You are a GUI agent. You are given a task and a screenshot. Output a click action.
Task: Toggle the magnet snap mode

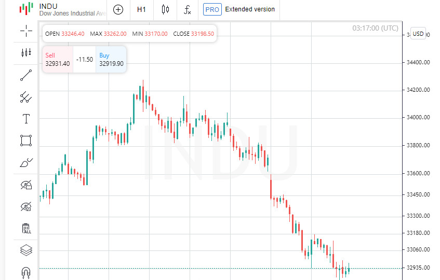(x=26, y=272)
